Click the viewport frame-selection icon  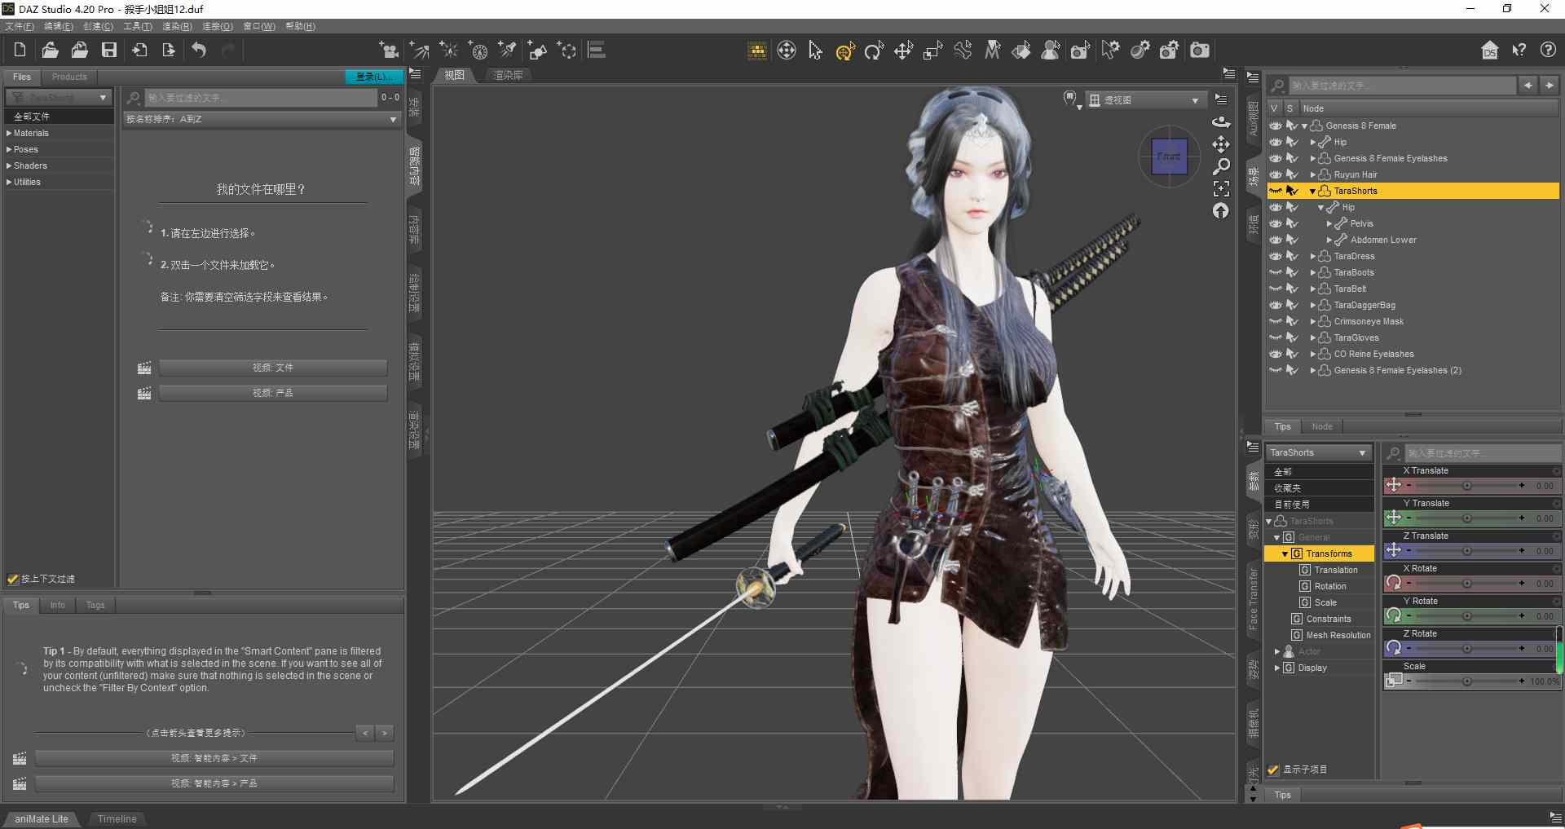tap(1220, 188)
